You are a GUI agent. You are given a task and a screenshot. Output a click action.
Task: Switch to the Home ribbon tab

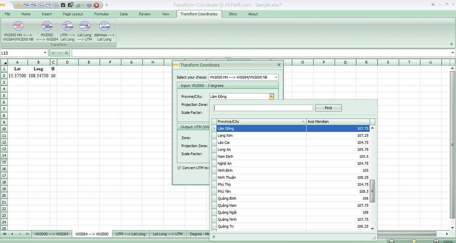coord(26,14)
